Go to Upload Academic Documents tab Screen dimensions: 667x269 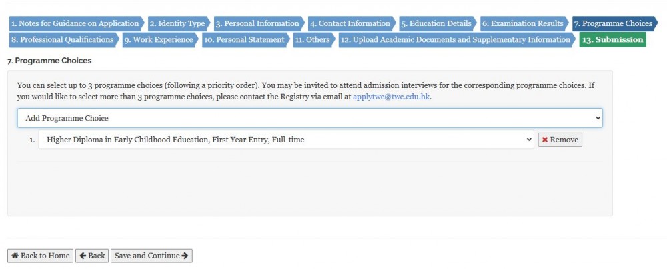(456, 39)
